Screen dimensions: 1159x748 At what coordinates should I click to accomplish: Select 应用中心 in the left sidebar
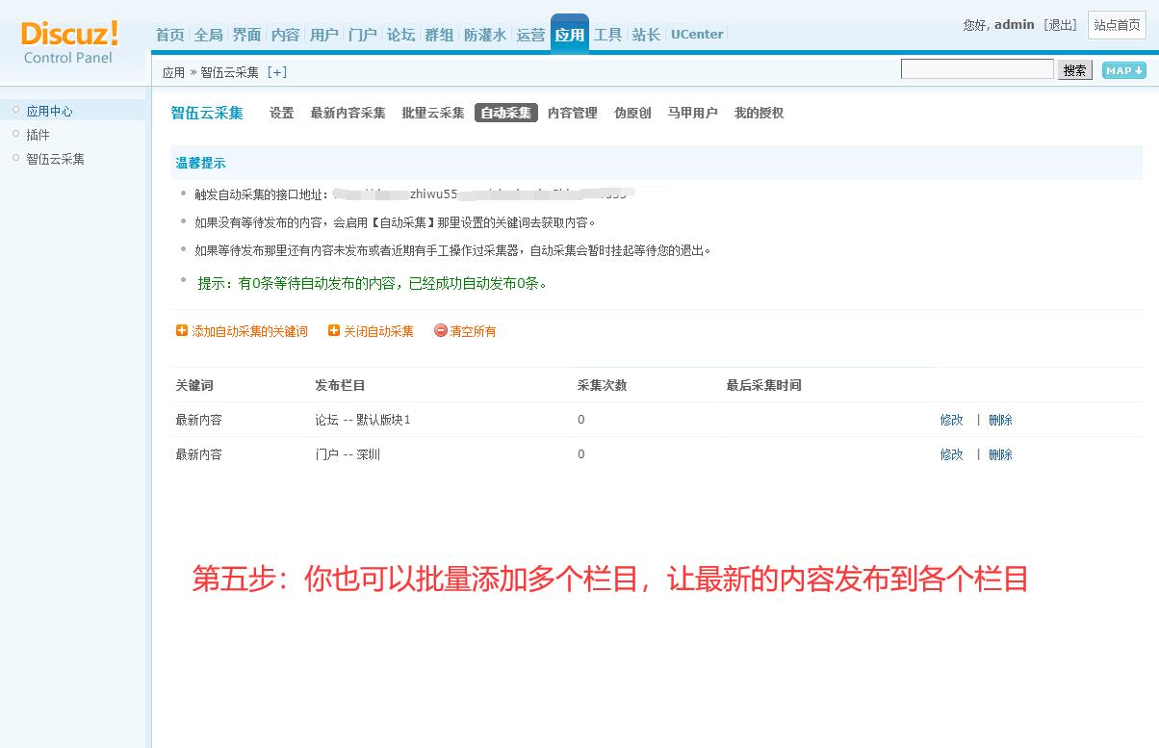[49, 111]
